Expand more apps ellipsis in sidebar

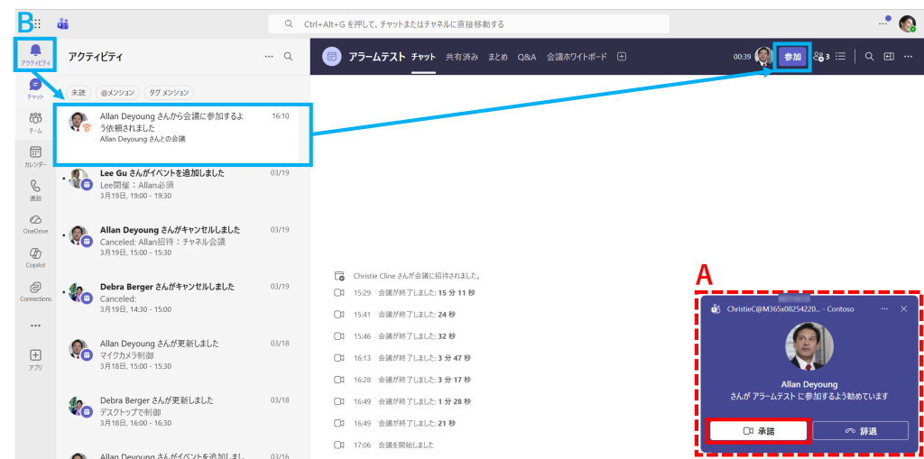[35, 326]
